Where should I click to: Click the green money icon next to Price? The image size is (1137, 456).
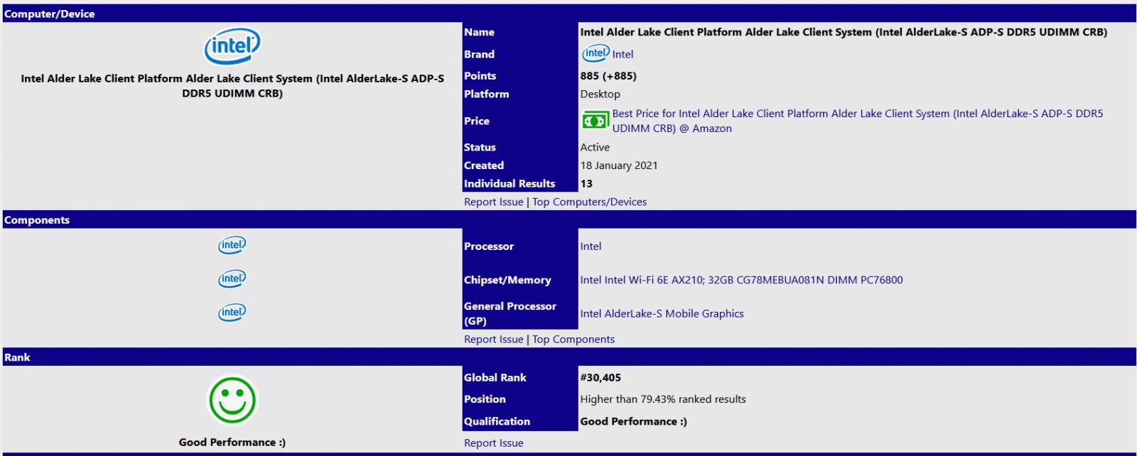595,121
